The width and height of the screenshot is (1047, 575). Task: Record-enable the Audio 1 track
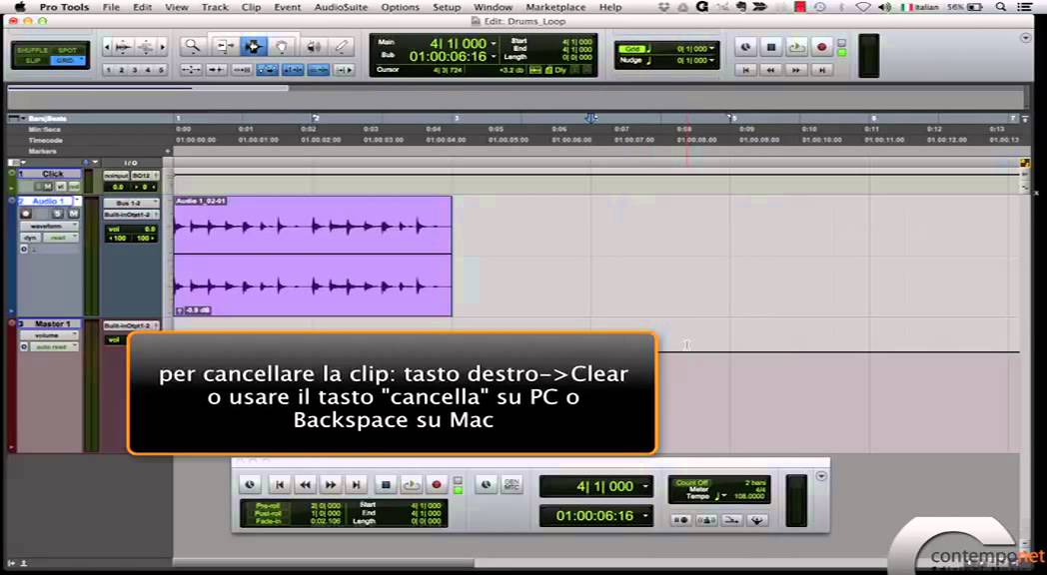[x=26, y=214]
